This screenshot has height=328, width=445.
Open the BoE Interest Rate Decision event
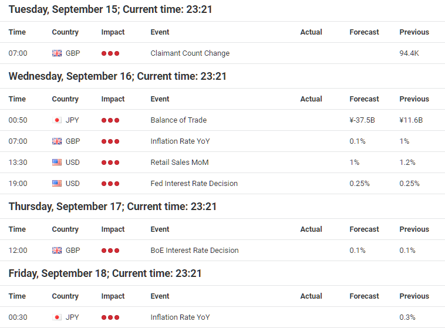click(194, 251)
